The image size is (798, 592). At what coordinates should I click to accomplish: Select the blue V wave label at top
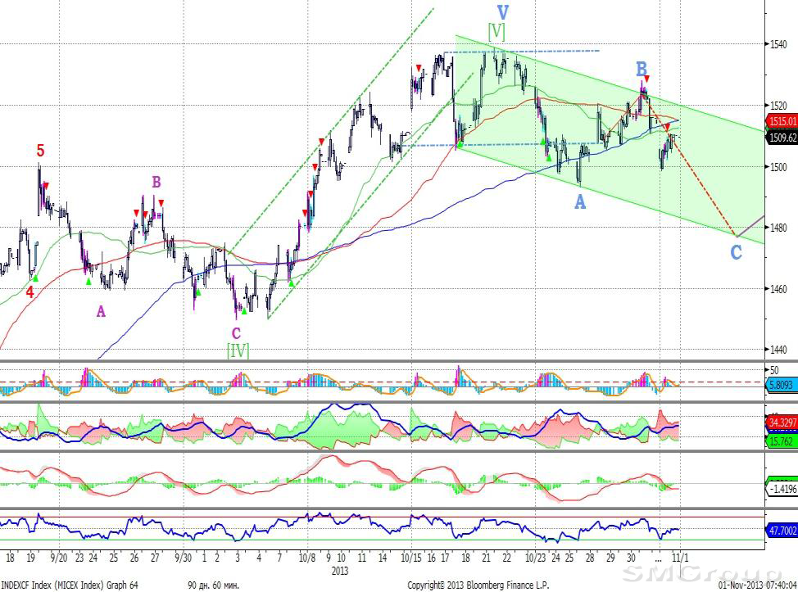tap(502, 12)
